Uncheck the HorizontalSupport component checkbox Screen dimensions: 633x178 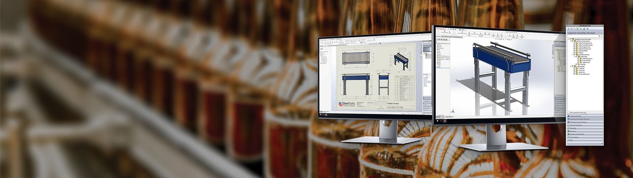[x=574, y=74]
